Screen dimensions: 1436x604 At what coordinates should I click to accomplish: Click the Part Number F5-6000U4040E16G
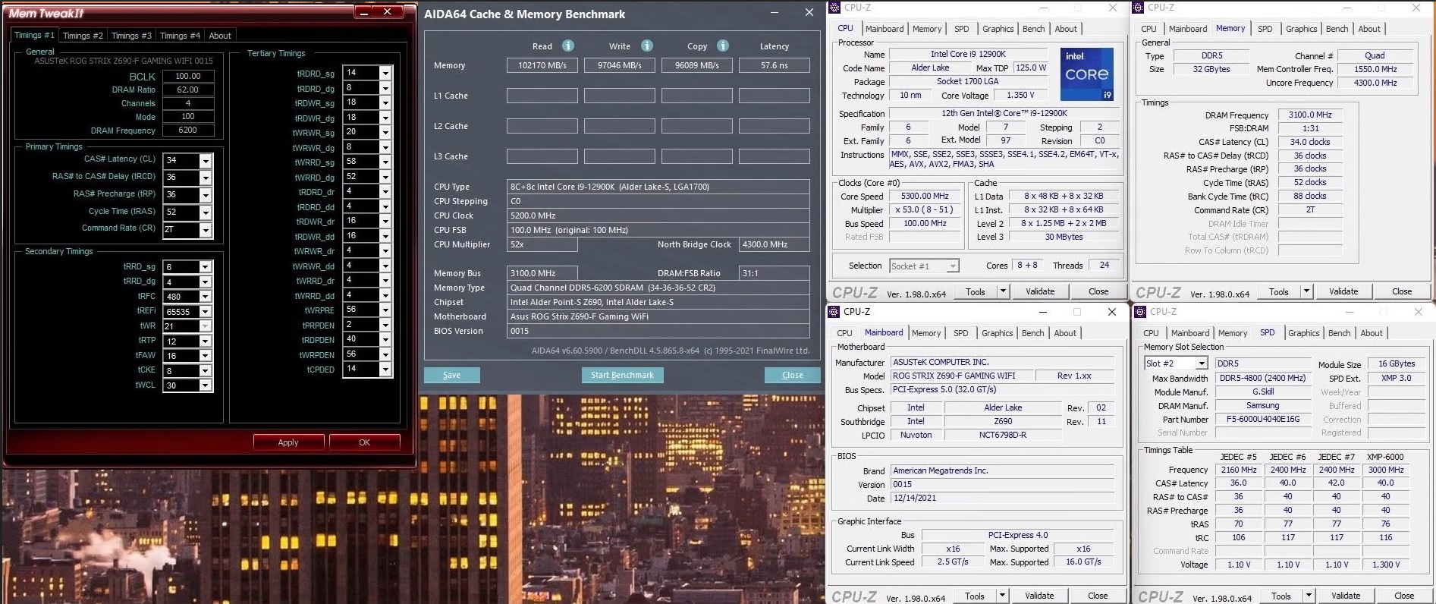(1262, 419)
